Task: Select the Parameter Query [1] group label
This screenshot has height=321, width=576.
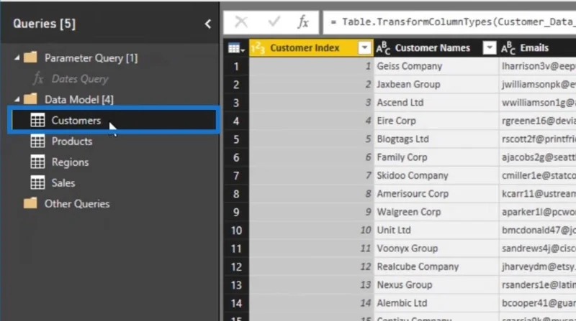Action: 91,58
